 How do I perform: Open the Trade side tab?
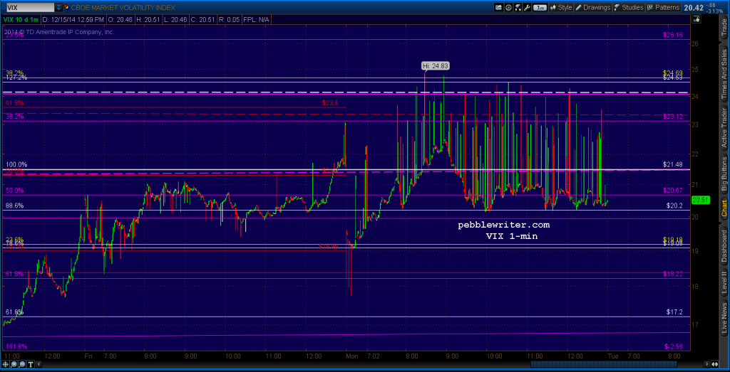coord(724,28)
